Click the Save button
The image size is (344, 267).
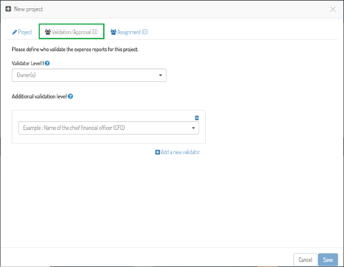(328, 260)
